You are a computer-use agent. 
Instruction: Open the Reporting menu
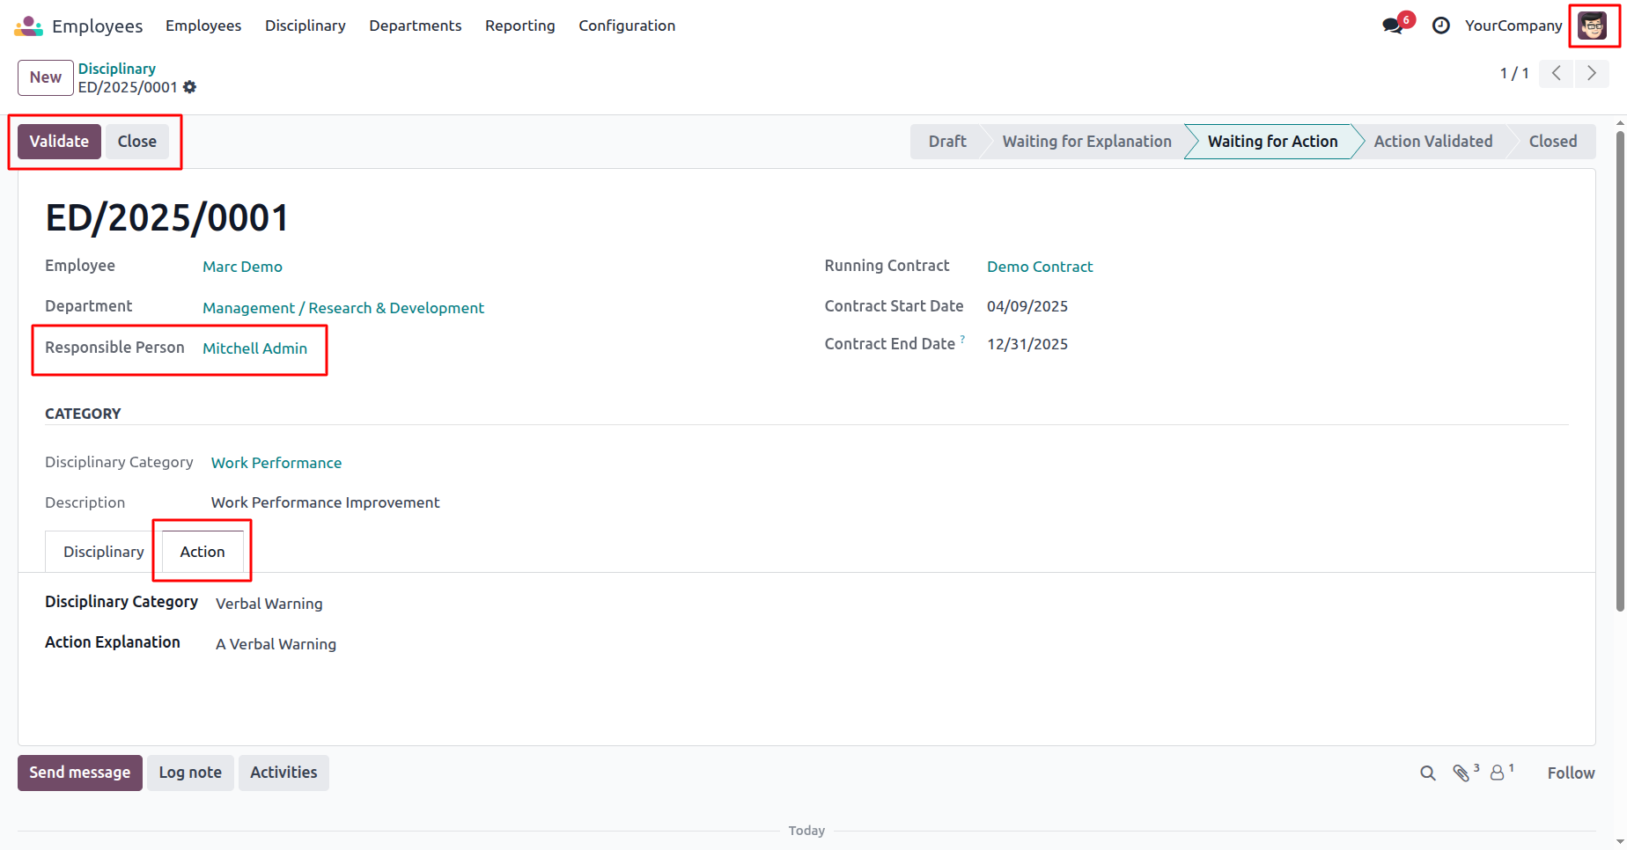pyautogui.click(x=519, y=26)
